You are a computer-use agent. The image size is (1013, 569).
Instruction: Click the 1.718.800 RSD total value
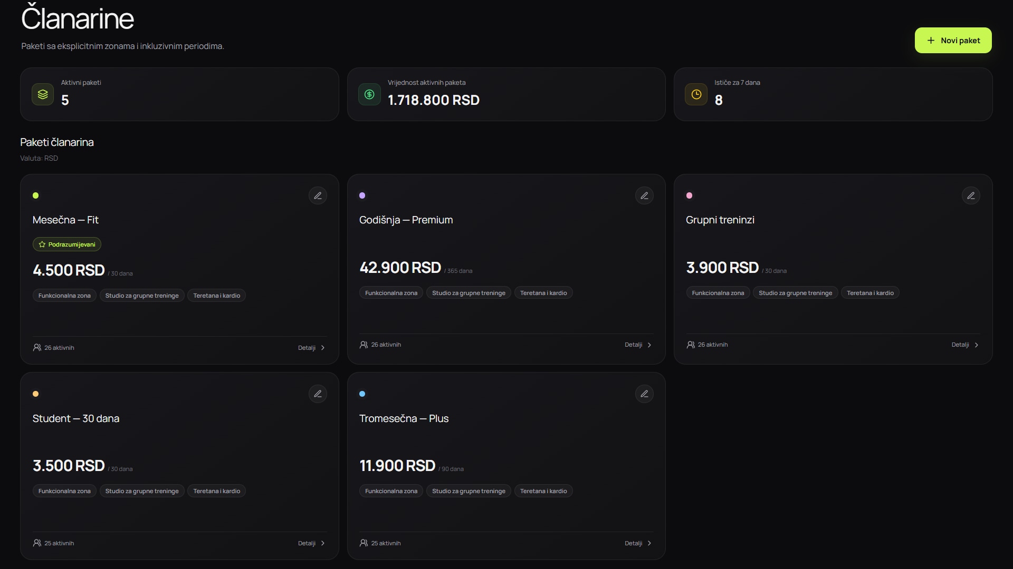click(434, 100)
